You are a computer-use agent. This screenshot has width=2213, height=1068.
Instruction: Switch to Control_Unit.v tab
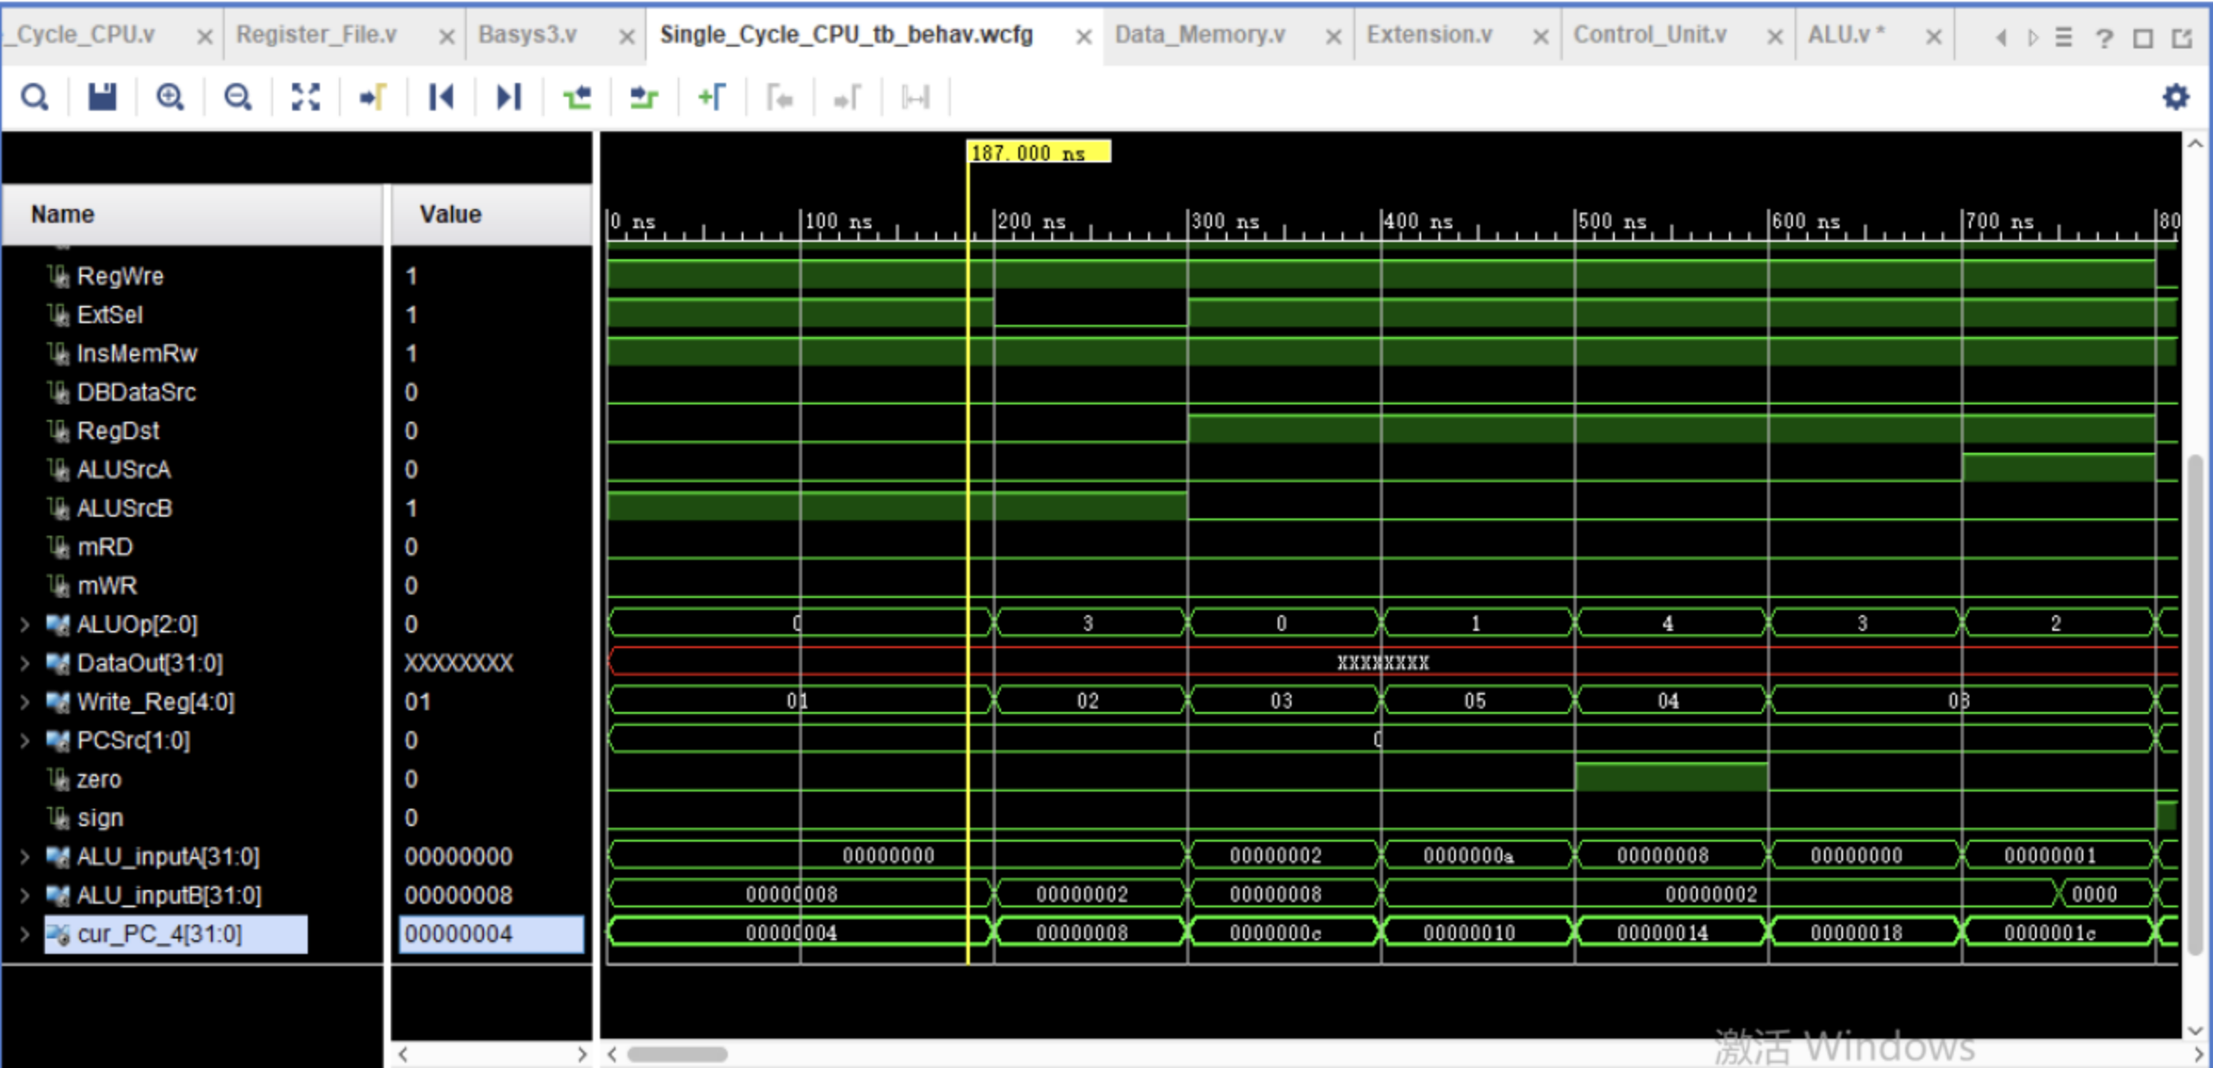pos(1649,35)
